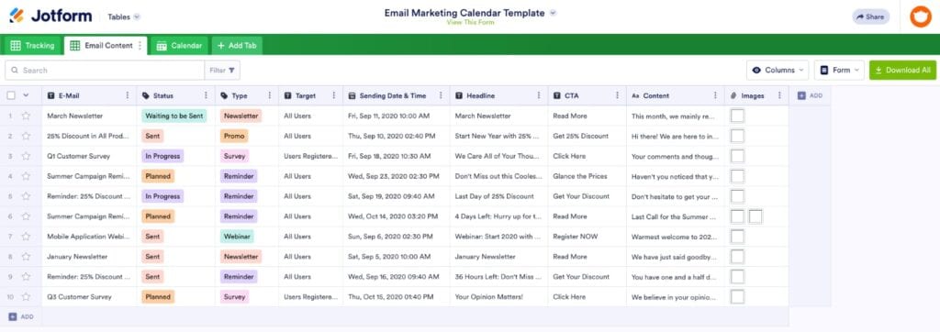Add a new tab with Add Tab
The width and height of the screenshot is (940, 332).
coord(237,46)
